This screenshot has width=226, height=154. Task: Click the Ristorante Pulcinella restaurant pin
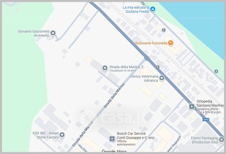[x=171, y=43]
